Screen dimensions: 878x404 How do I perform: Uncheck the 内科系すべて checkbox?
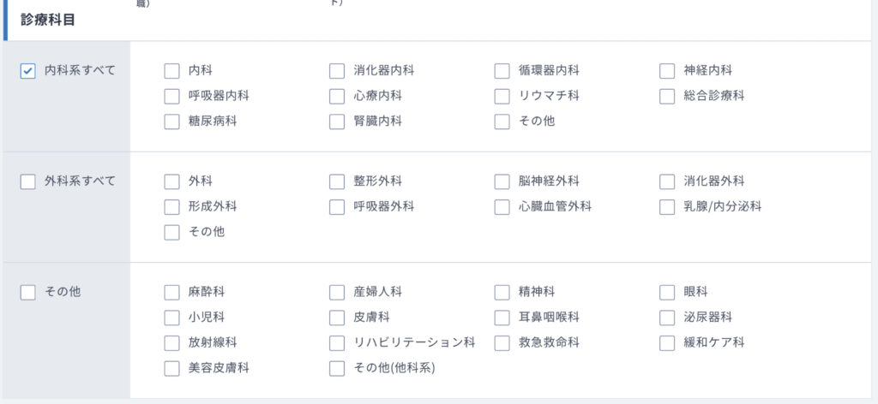[x=28, y=72]
